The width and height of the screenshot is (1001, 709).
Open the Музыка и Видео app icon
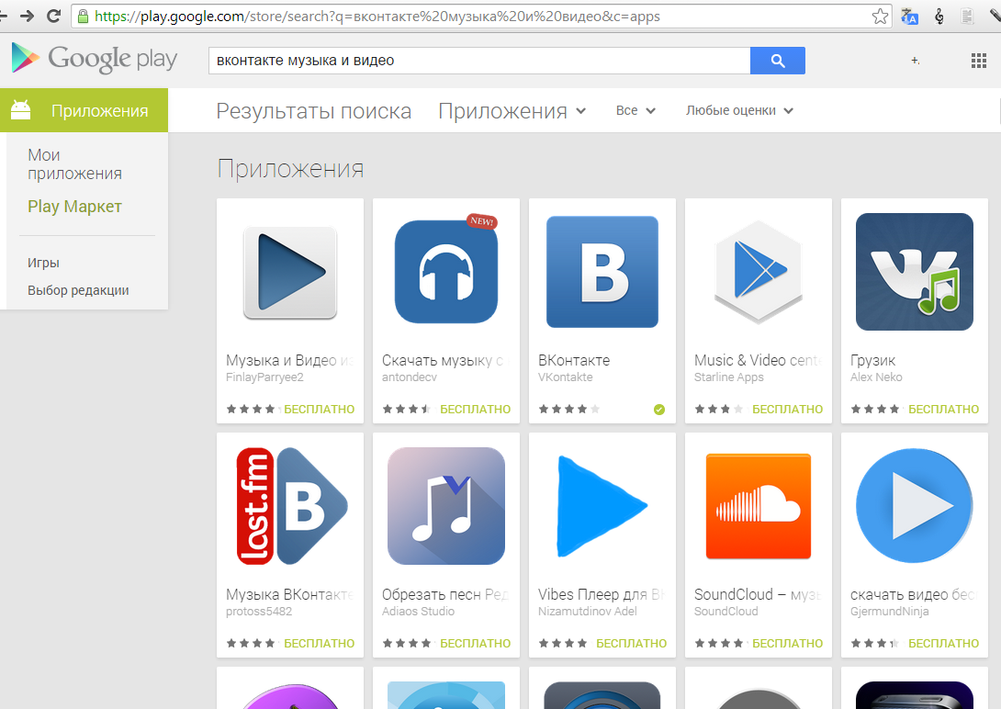[x=290, y=273]
